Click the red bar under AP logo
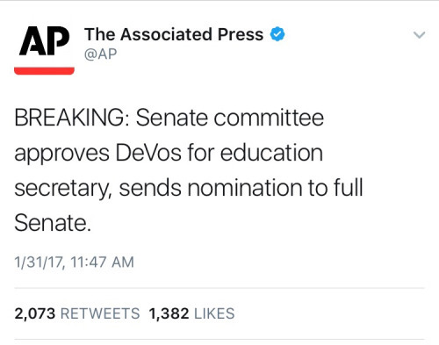This screenshot has height=345, width=439. (x=44, y=71)
